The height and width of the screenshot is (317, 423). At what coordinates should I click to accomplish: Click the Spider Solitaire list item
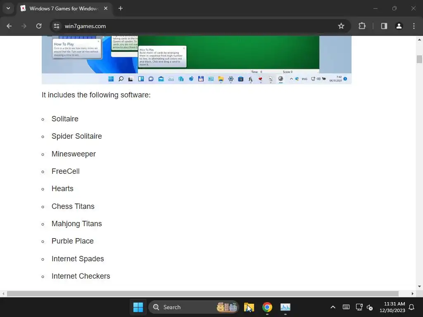(x=76, y=136)
